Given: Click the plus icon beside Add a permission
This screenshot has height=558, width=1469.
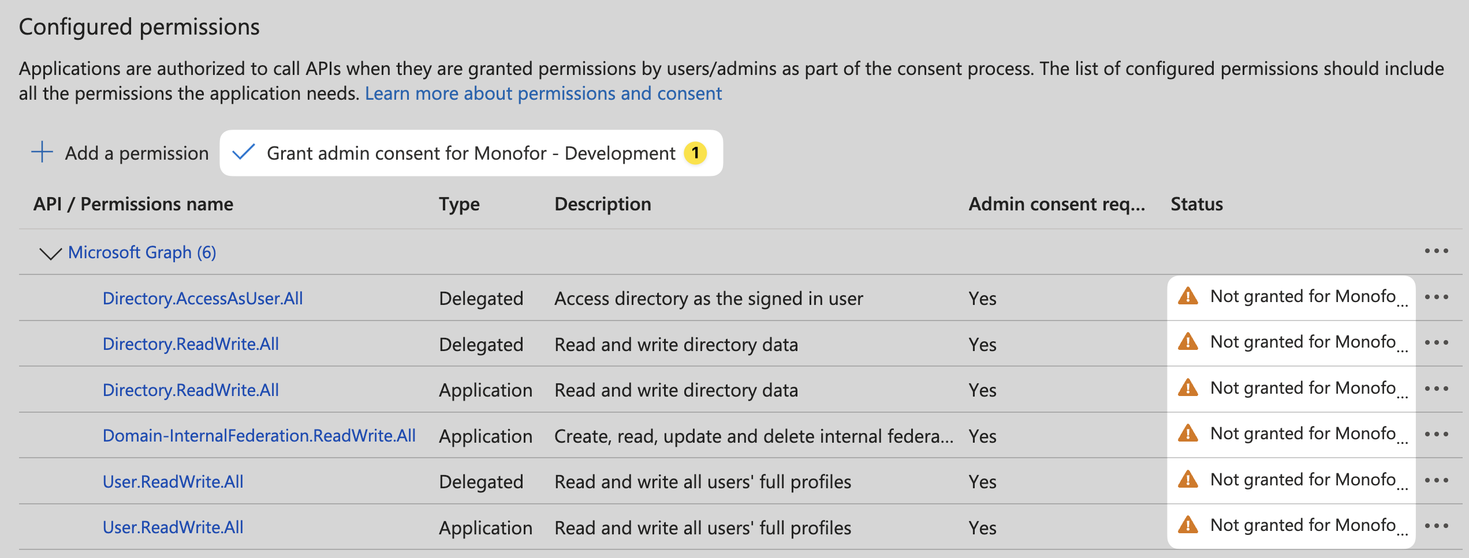Looking at the screenshot, I should coord(42,153).
